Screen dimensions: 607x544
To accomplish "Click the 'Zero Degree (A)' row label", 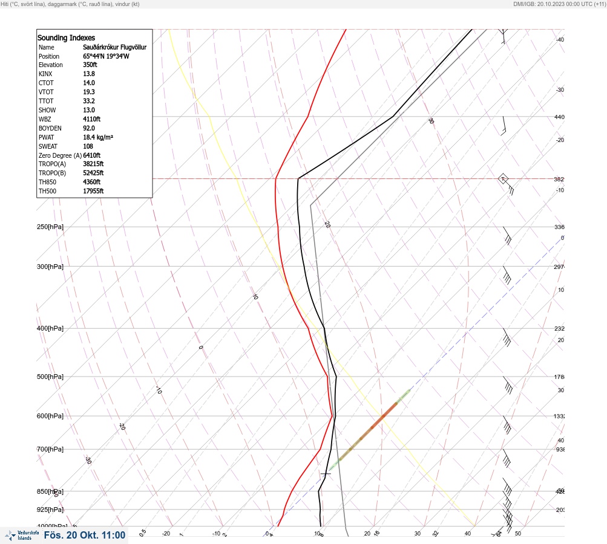I will [60, 155].
